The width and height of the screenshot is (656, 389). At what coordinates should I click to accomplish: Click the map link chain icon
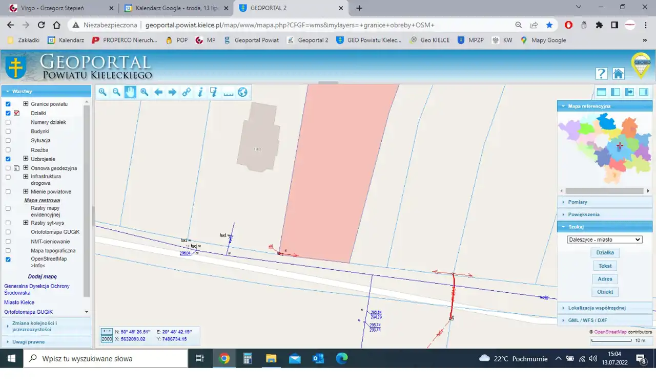click(187, 92)
